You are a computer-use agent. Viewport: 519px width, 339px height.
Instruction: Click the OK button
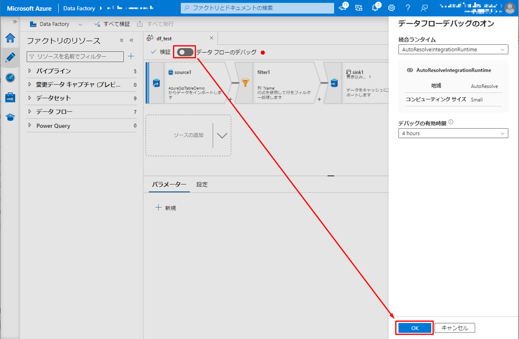tap(415, 328)
